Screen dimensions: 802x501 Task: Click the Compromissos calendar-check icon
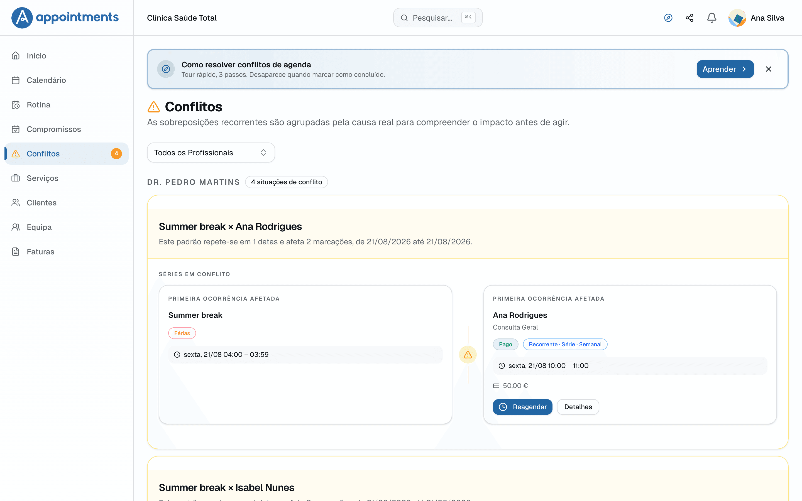tap(16, 129)
